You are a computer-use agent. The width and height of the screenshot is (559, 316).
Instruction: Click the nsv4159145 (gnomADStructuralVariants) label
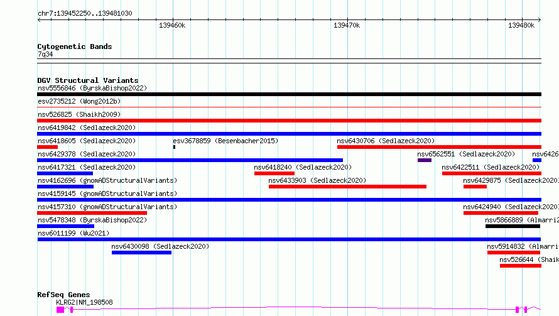(x=107, y=193)
